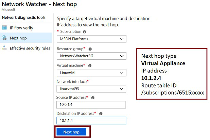Screen dimensions: 210x140
Task: Click the Network Watcher - Next hop title
Action: [39, 4]
